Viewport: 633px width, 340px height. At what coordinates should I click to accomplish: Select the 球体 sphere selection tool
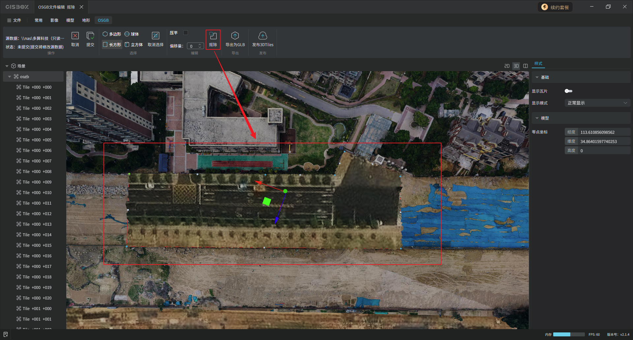132,34
